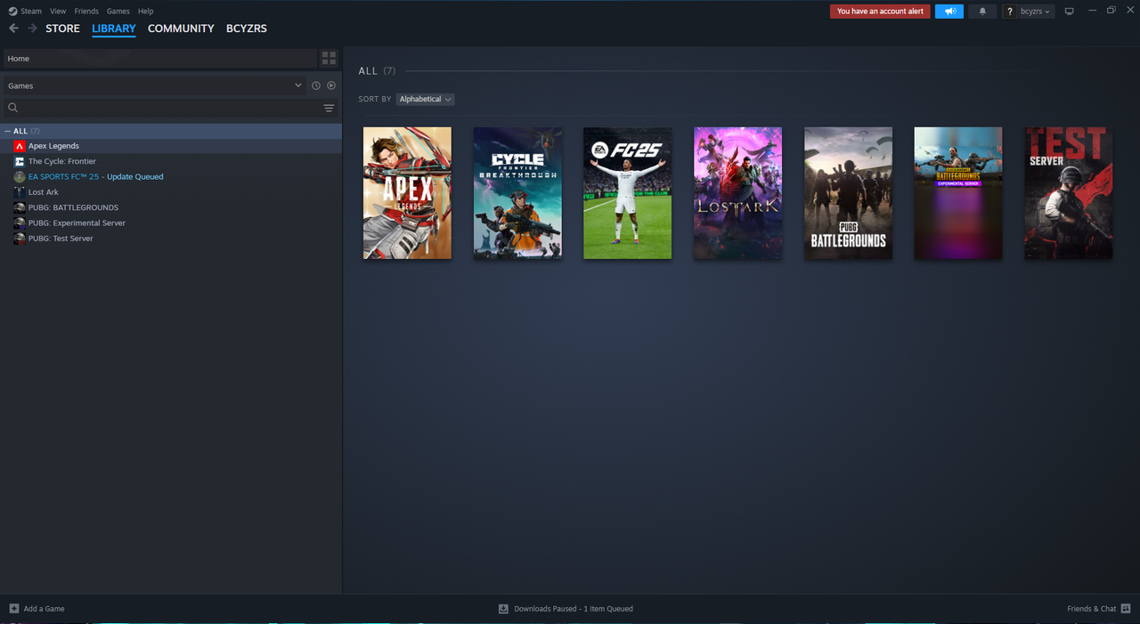Open the Friends menu
This screenshot has width=1140, height=624.
86,12
